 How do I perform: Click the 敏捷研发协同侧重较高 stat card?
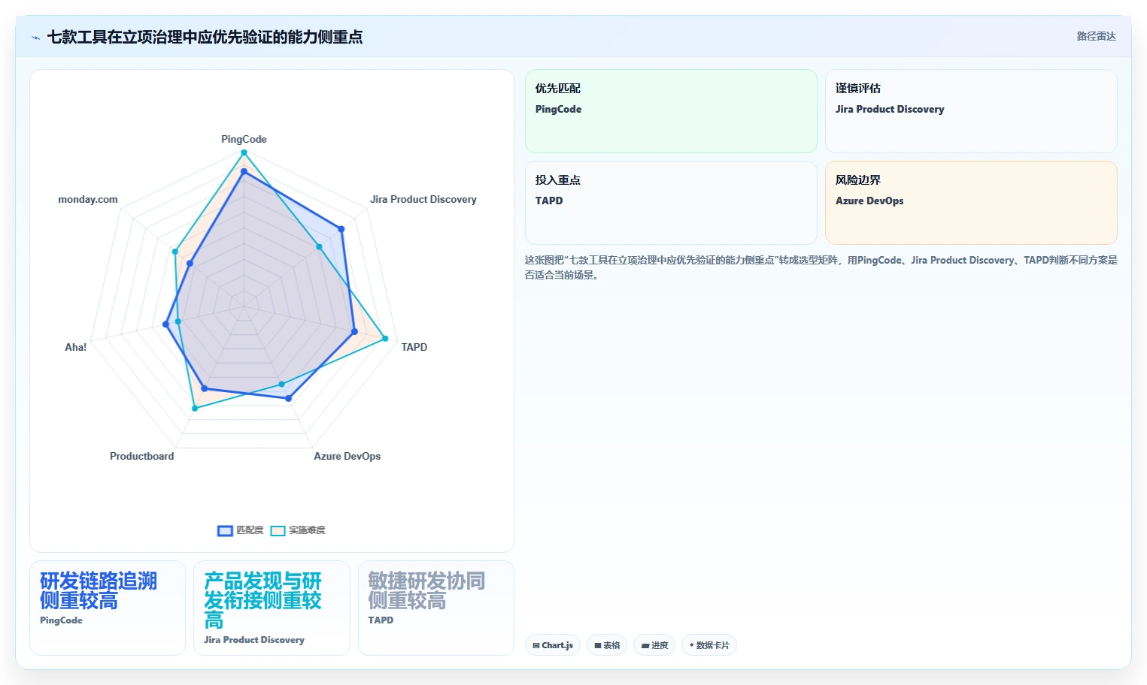click(436, 608)
